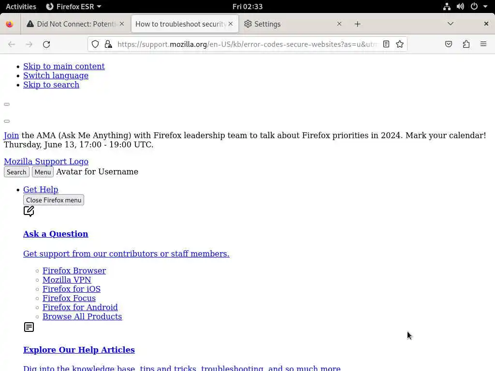Open the Firefox hamburger menu
Image resolution: width=495 pixels, height=371 pixels.
483,44
